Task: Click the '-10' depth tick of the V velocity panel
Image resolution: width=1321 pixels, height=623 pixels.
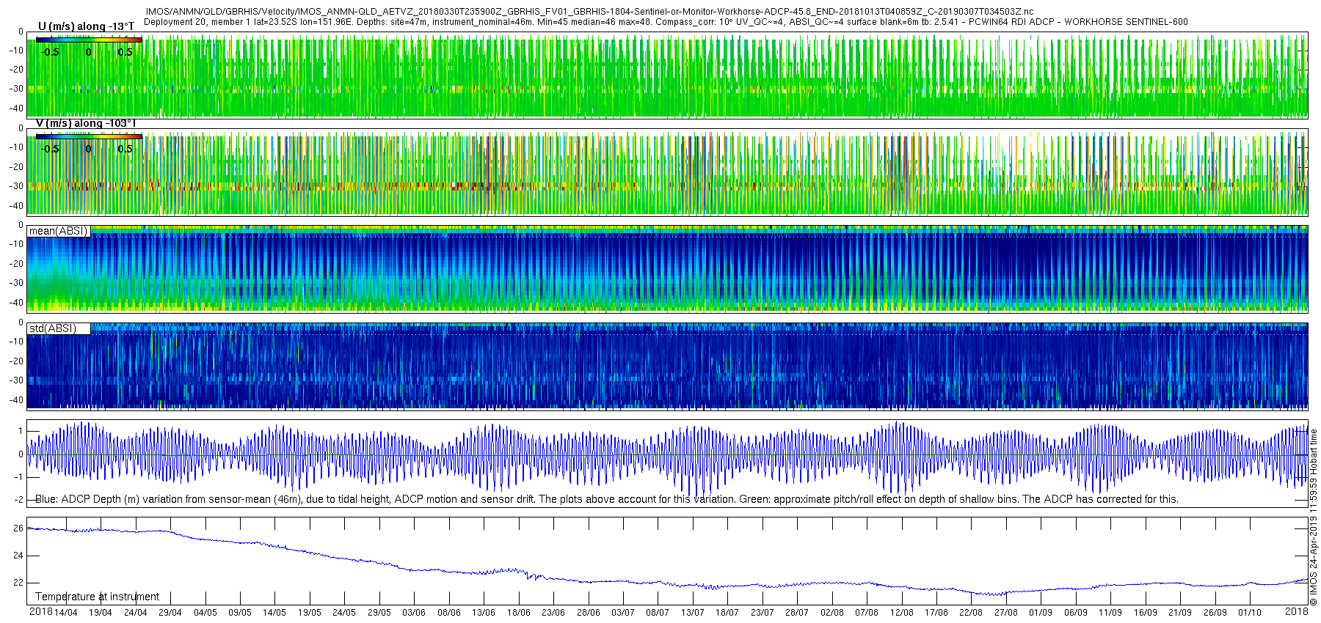Action: 15,147
